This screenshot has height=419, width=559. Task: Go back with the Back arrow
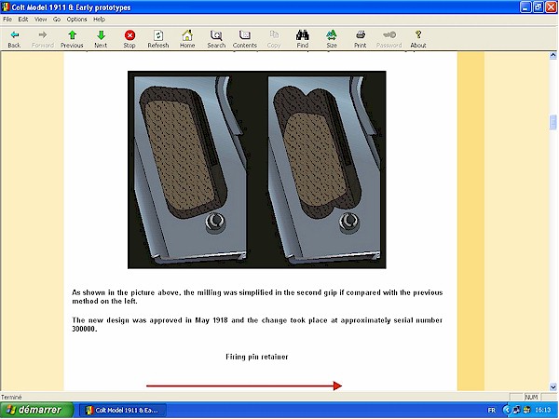click(x=14, y=39)
